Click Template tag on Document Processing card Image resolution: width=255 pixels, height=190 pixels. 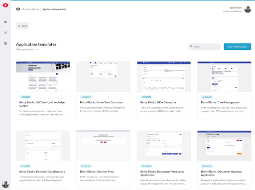pyautogui.click(x=146, y=166)
